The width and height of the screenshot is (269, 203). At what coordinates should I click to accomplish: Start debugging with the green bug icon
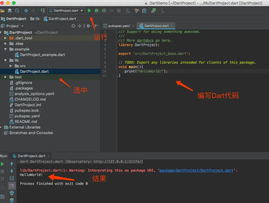[x=97, y=11]
